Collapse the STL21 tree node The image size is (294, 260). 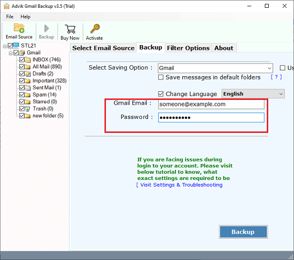[5, 46]
